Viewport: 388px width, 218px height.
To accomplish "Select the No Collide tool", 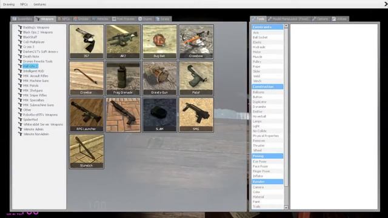I will [x=267, y=131].
